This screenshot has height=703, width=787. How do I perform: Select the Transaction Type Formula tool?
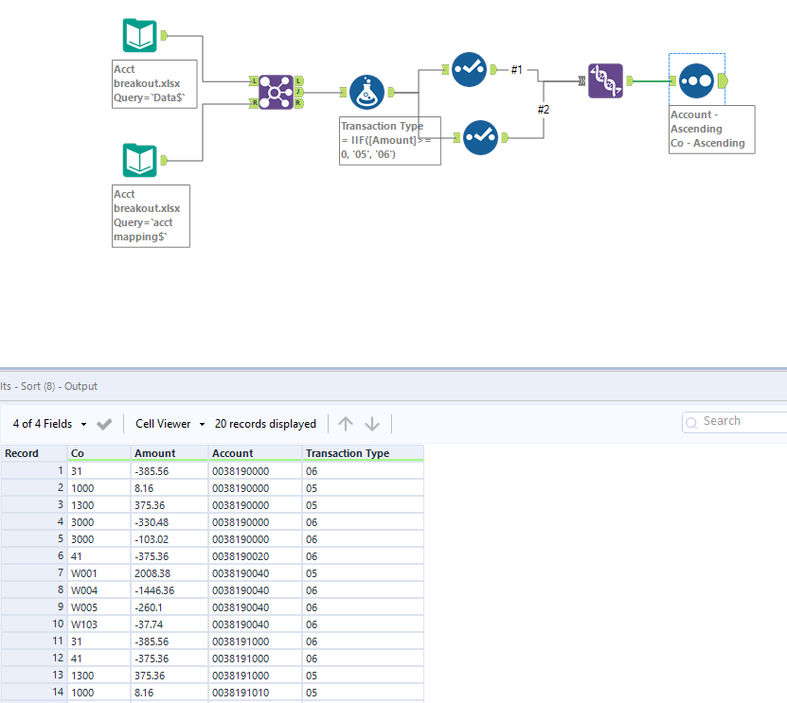tap(367, 92)
